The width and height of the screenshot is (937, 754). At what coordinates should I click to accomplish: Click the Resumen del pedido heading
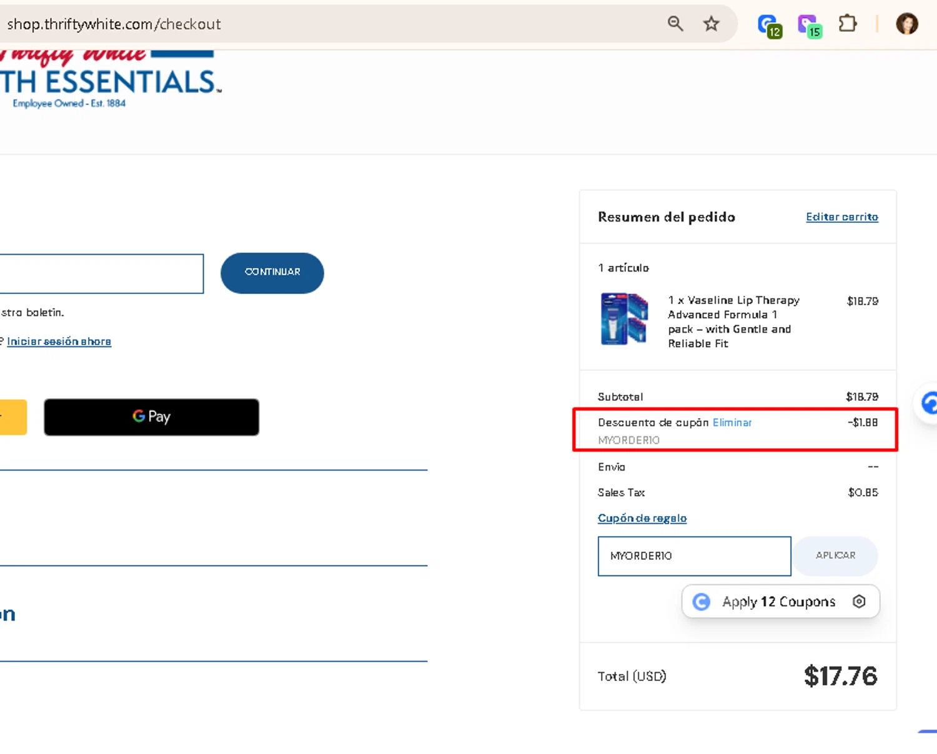pyautogui.click(x=667, y=217)
